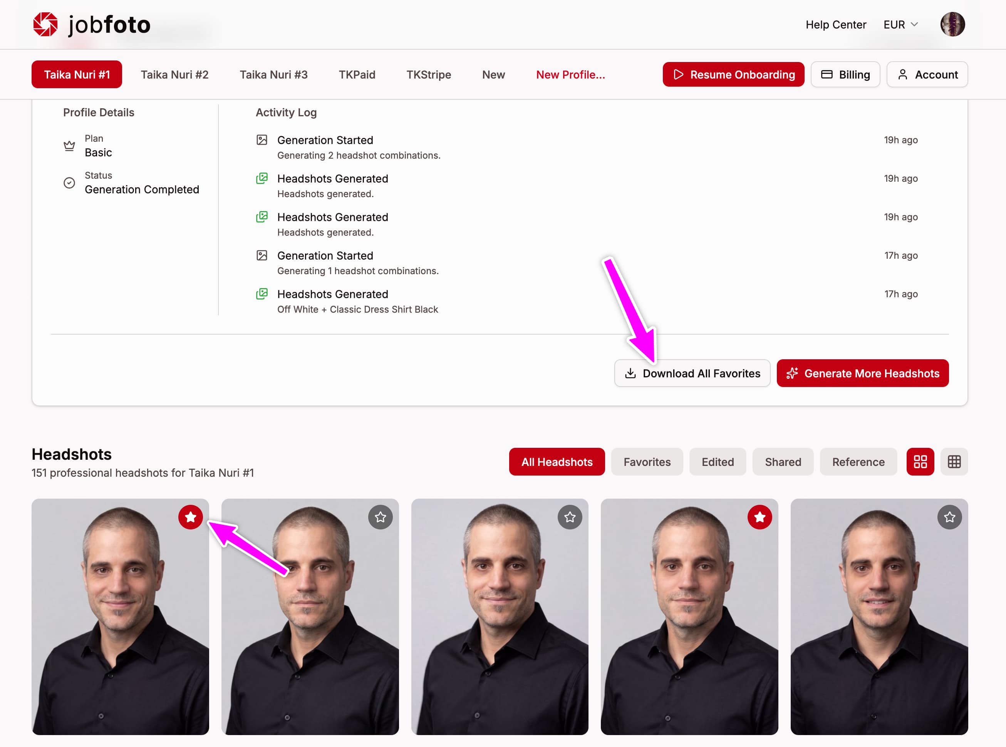The height and width of the screenshot is (747, 1006).
Task: Filter by Shared headshots
Action: click(783, 462)
